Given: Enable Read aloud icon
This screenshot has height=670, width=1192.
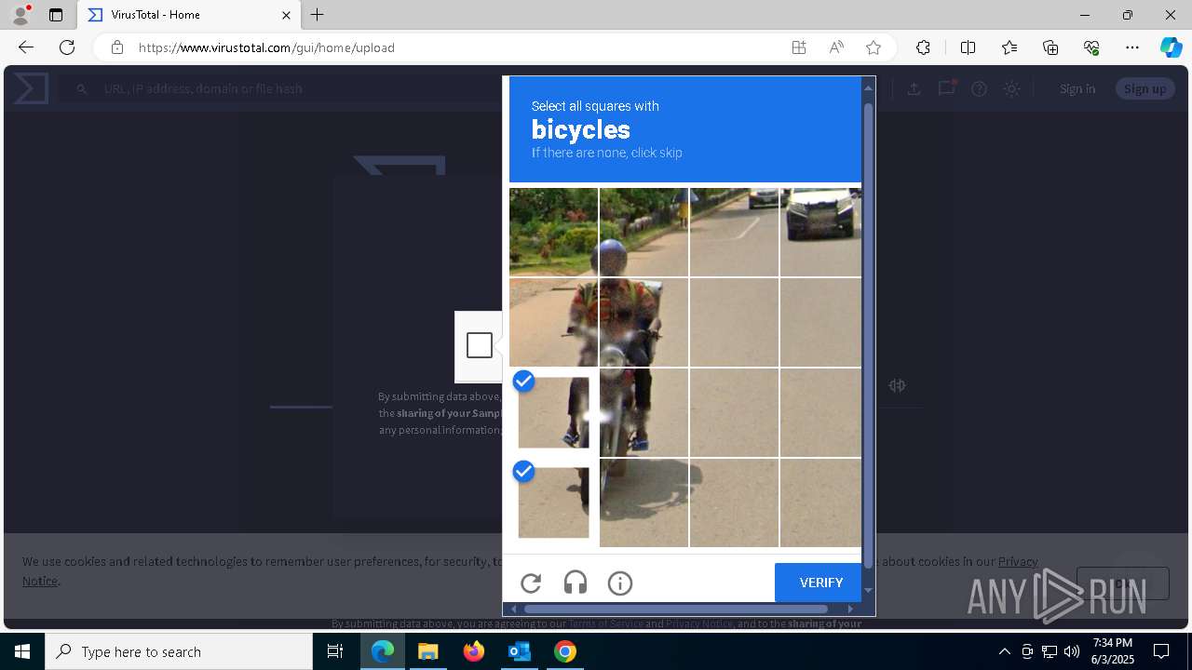Looking at the screenshot, I should coord(836,47).
